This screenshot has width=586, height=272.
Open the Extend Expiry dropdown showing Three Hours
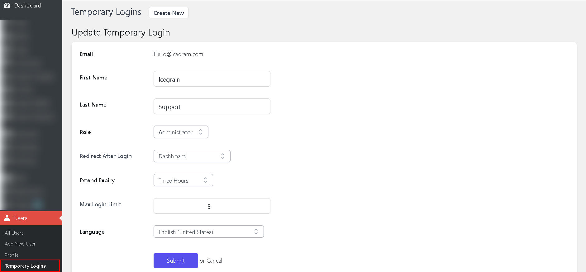(x=183, y=180)
